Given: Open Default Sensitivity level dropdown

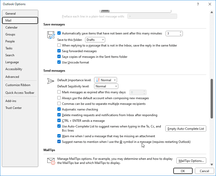Looking at the screenshot, I should click(106, 86).
